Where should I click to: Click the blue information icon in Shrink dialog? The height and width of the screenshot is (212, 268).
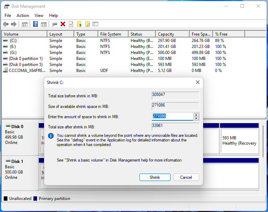[51, 136]
